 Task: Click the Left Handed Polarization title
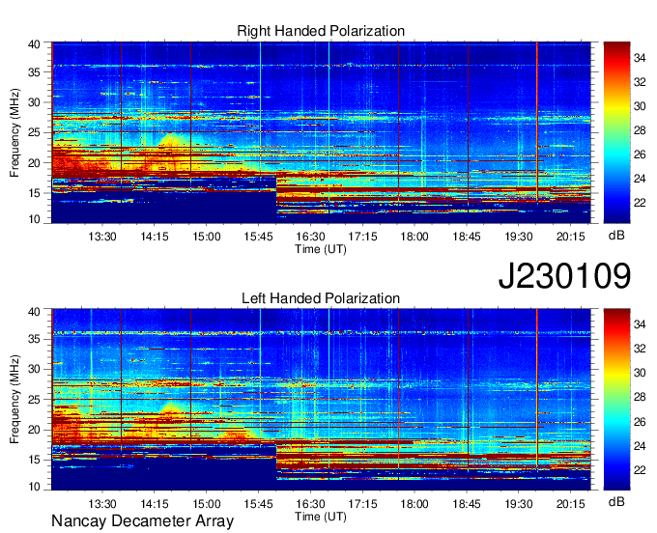click(x=321, y=298)
